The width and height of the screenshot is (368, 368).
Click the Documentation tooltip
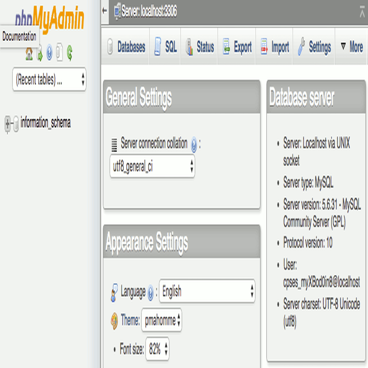19,36
